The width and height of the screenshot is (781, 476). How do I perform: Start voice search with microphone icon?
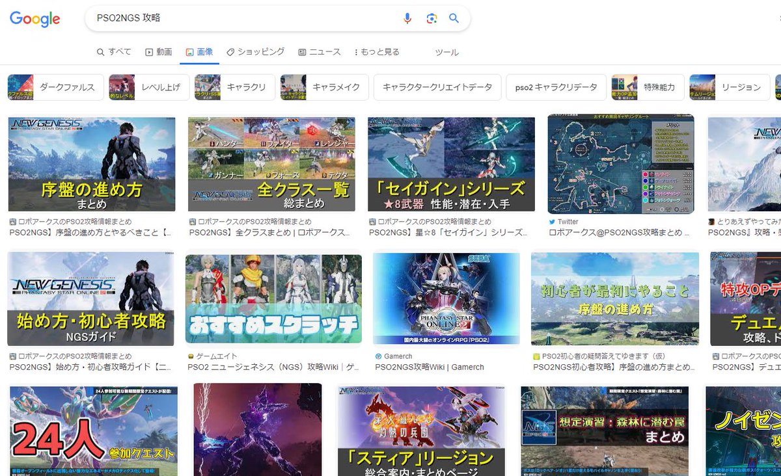tap(407, 18)
